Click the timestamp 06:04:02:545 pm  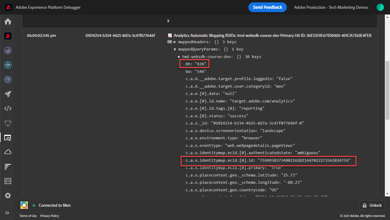[41, 36]
